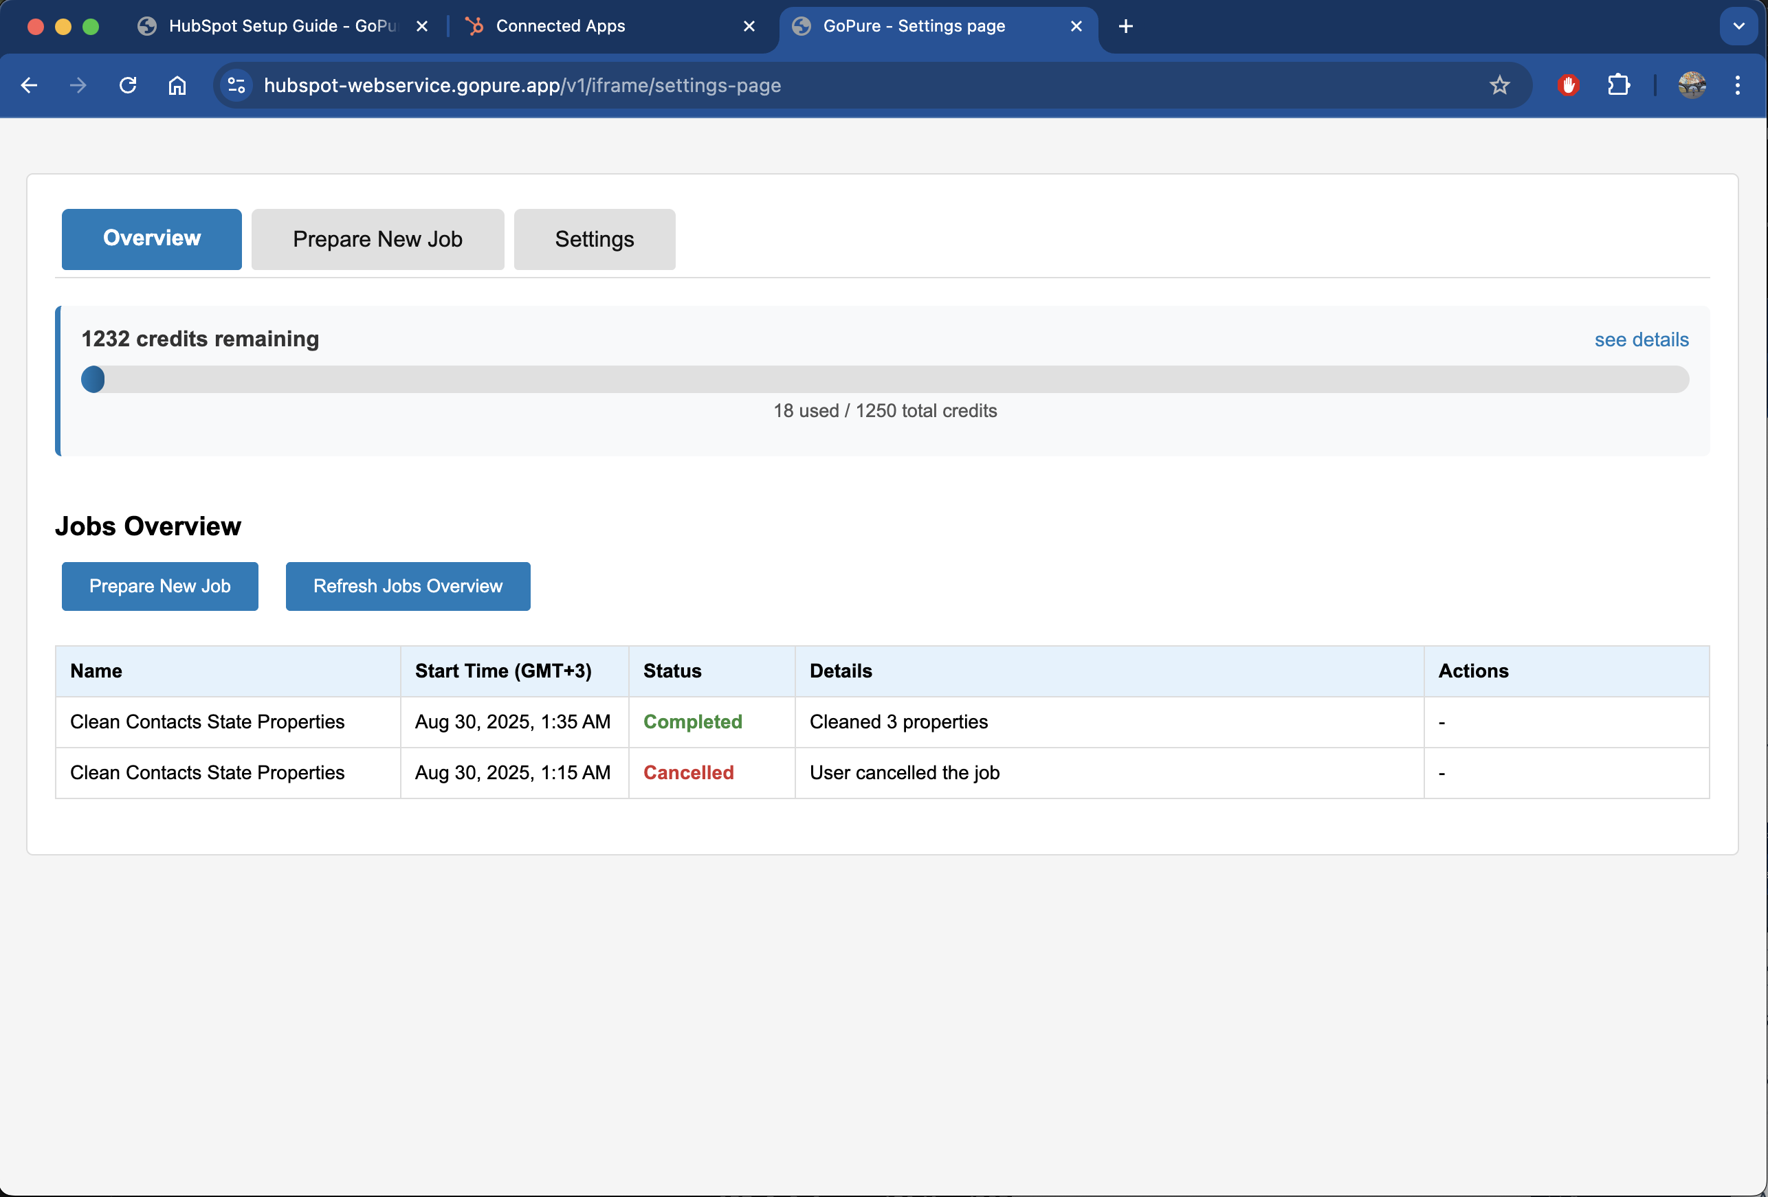Go to the browser home icon
This screenshot has height=1197, width=1768.
177,85
